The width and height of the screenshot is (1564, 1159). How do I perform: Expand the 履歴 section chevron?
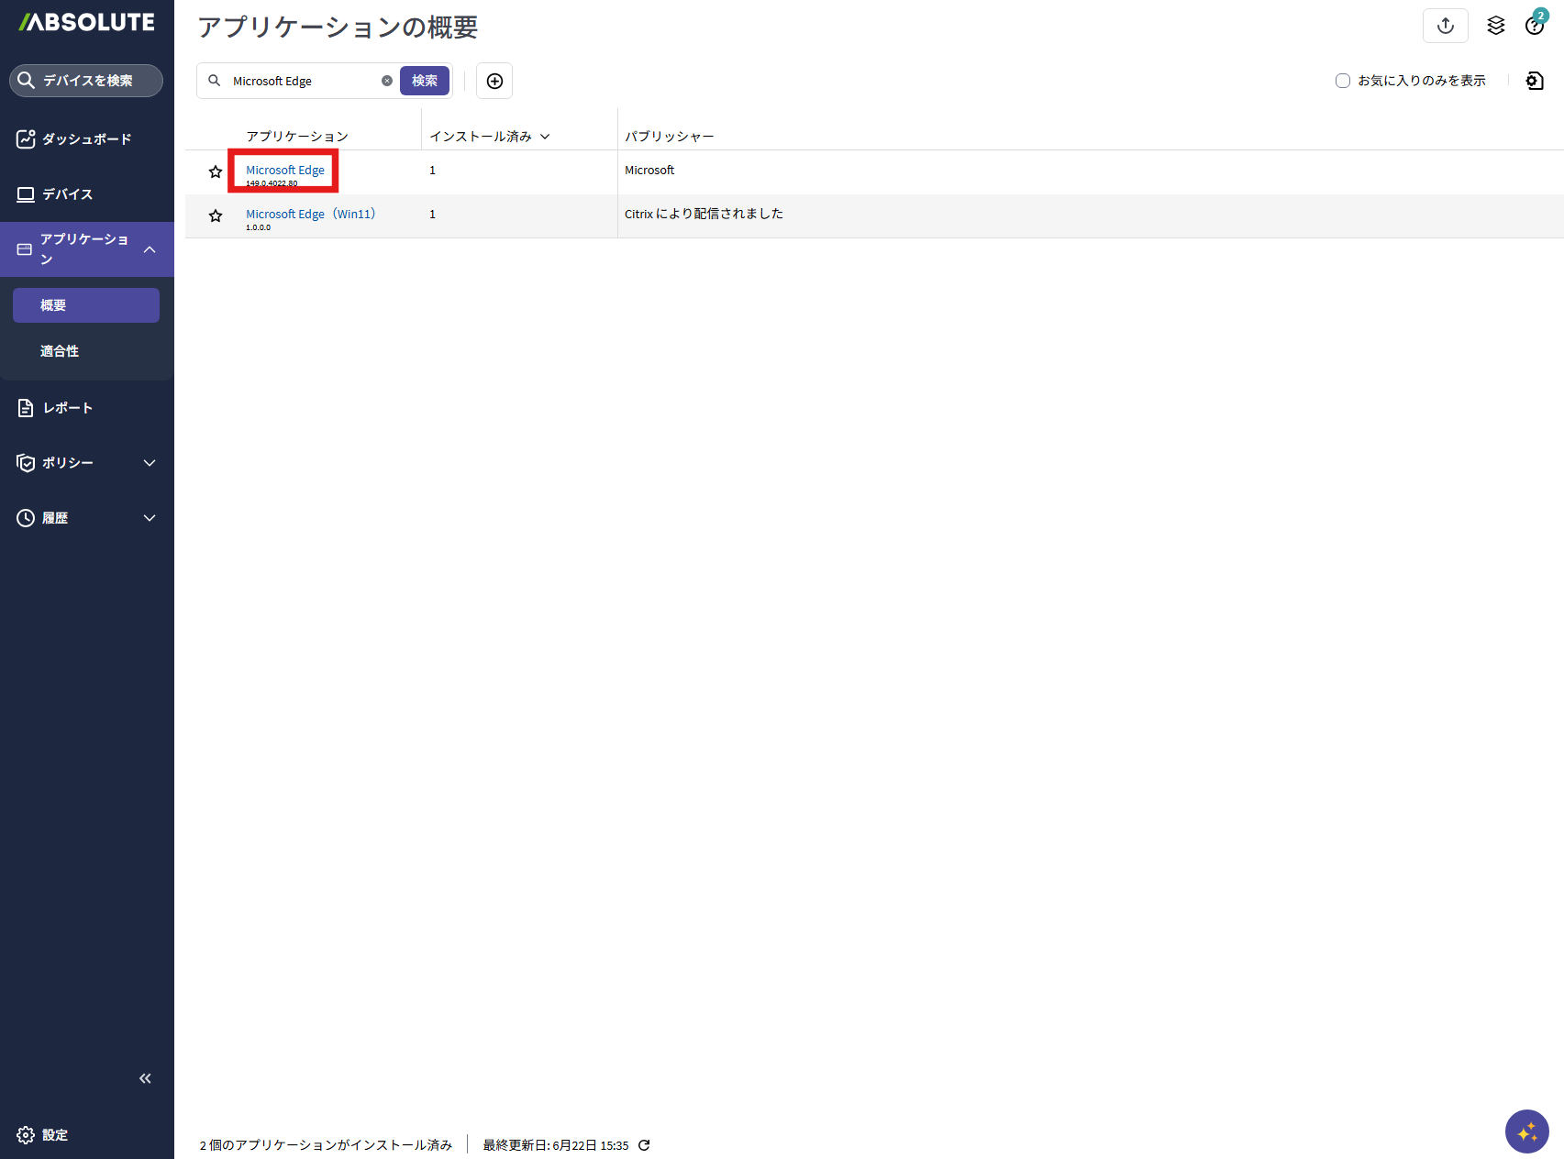150,518
